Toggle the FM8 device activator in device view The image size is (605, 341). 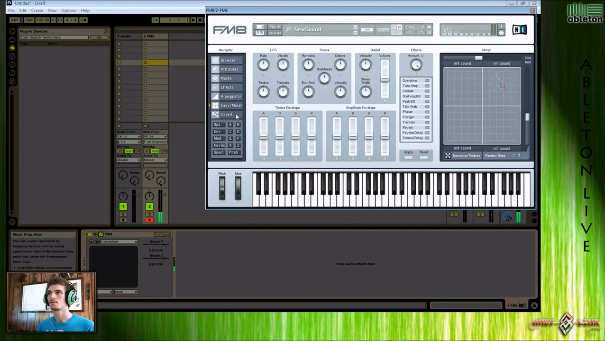point(89,234)
